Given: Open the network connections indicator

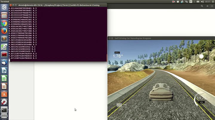Looking at the screenshot, I should pos(186,2).
